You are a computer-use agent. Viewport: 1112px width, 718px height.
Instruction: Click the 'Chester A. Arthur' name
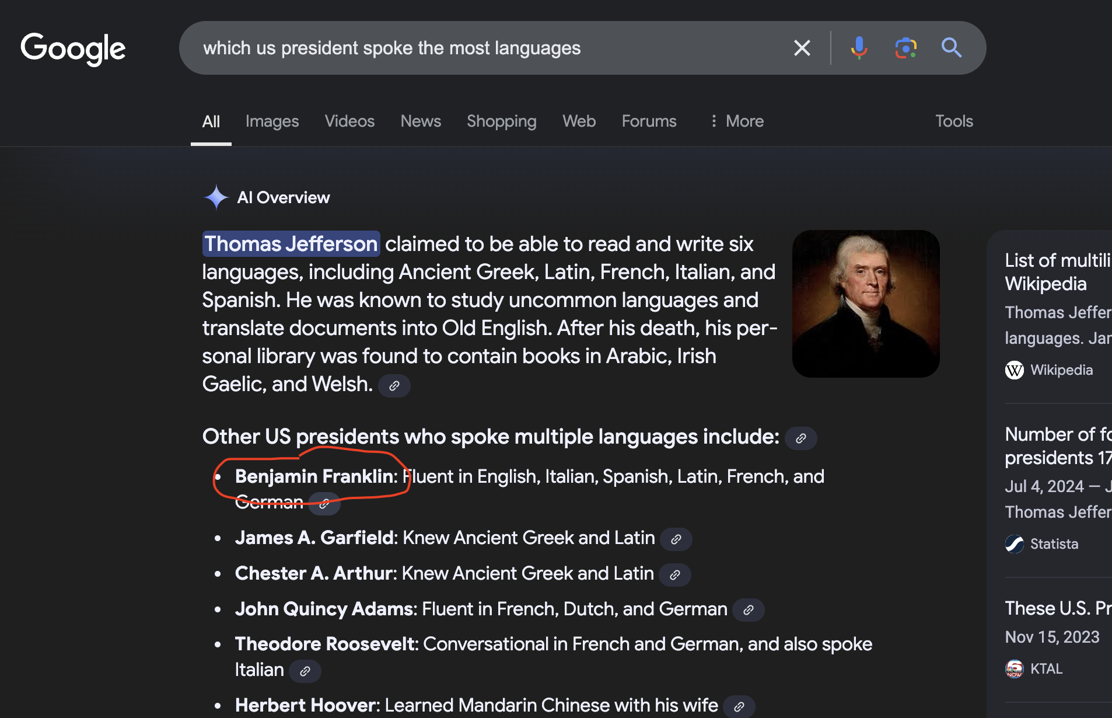(x=315, y=573)
